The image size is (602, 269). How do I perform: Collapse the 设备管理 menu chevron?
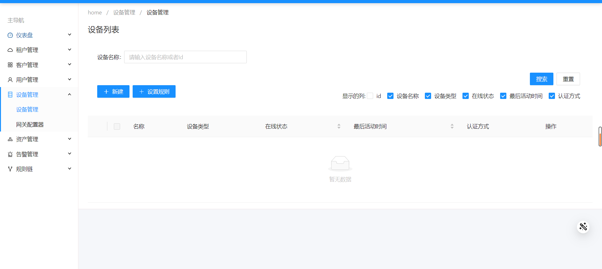pyautogui.click(x=70, y=94)
